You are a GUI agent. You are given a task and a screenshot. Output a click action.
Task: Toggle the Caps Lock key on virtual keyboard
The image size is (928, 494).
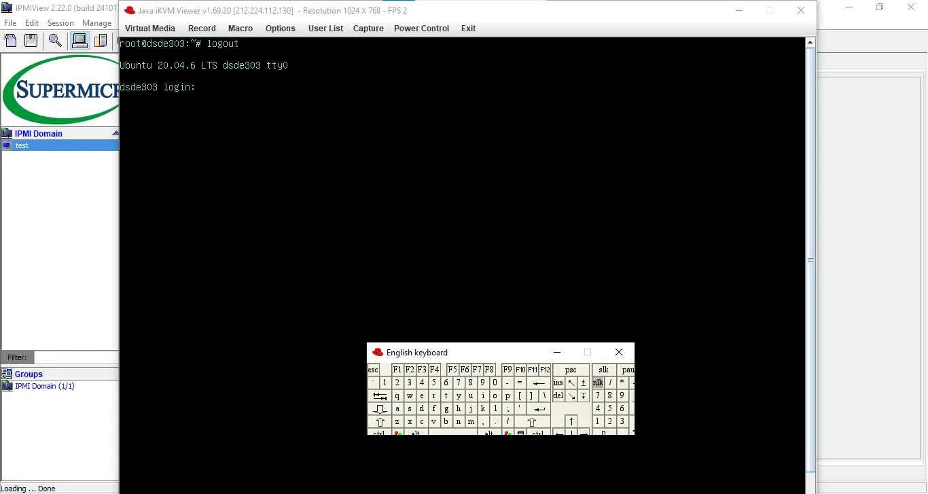coord(380,409)
